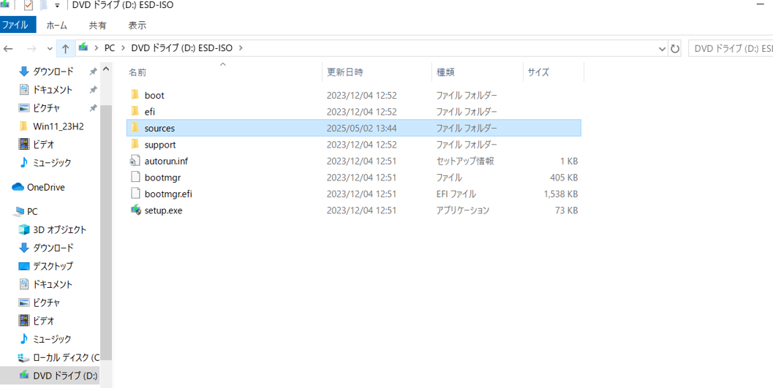Click the セットアップ情報 type cell
Viewport: 773px width, 388px height.
tap(465, 161)
